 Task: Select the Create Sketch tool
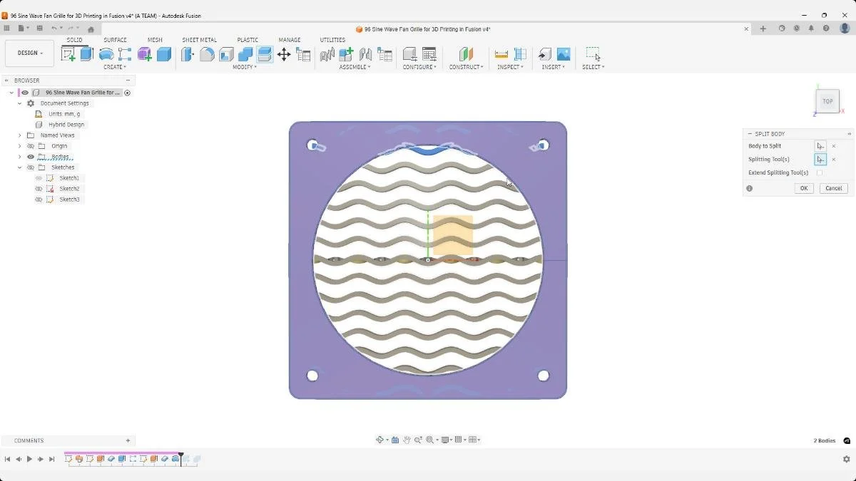click(69, 53)
